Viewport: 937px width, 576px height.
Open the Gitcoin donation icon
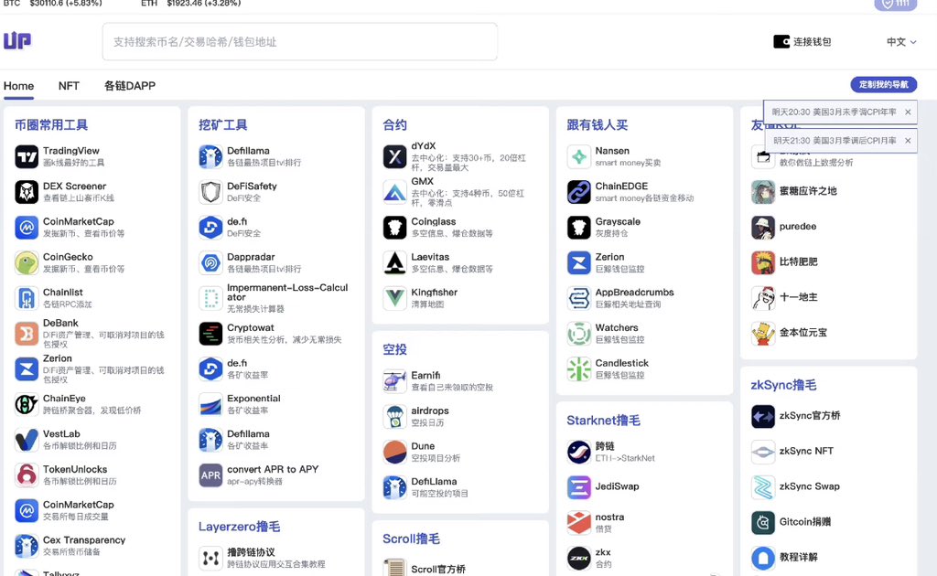763,522
